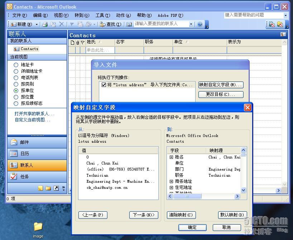Screen dimensions: 293x240
Task: Select the 按位置 view radio button
Action: point(16,97)
